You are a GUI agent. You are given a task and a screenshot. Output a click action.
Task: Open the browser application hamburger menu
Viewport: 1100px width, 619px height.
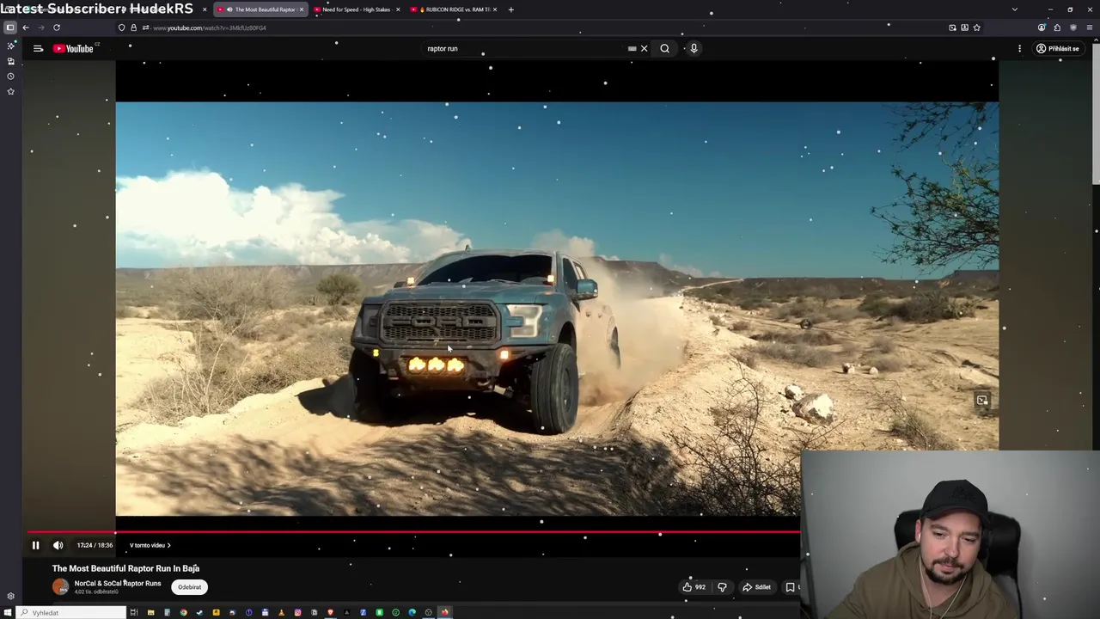click(1089, 28)
